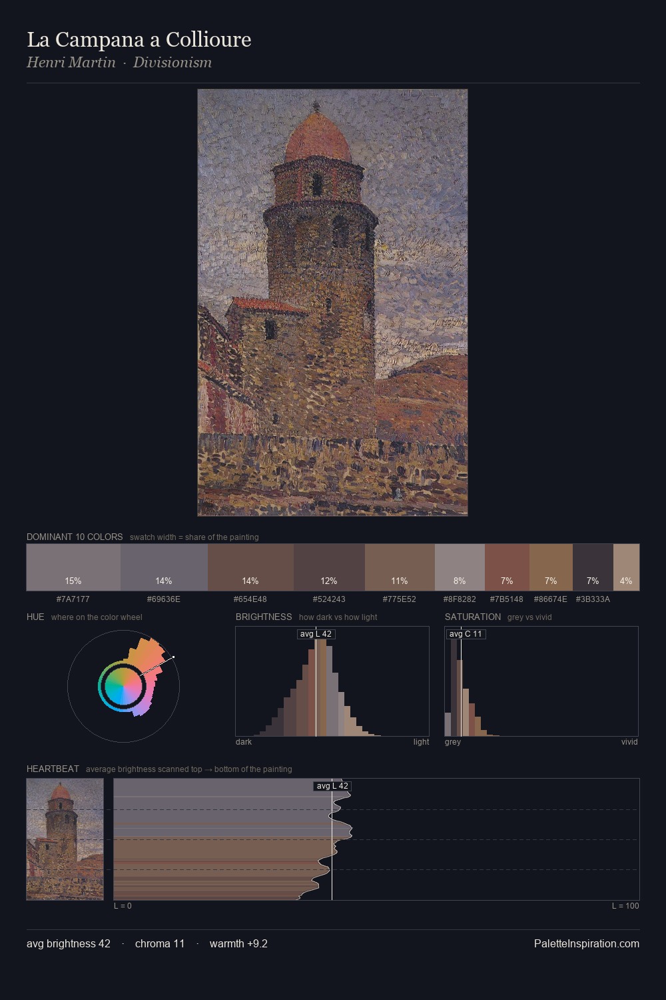Click avg L 42 label in brightness histogram
666x1000 pixels.
pyautogui.click(x=316, y=634)
